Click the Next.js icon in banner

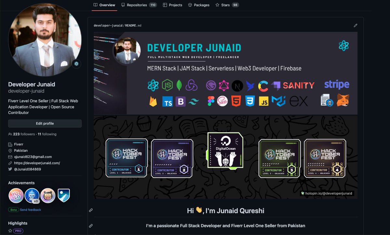[x=238, y=86]
